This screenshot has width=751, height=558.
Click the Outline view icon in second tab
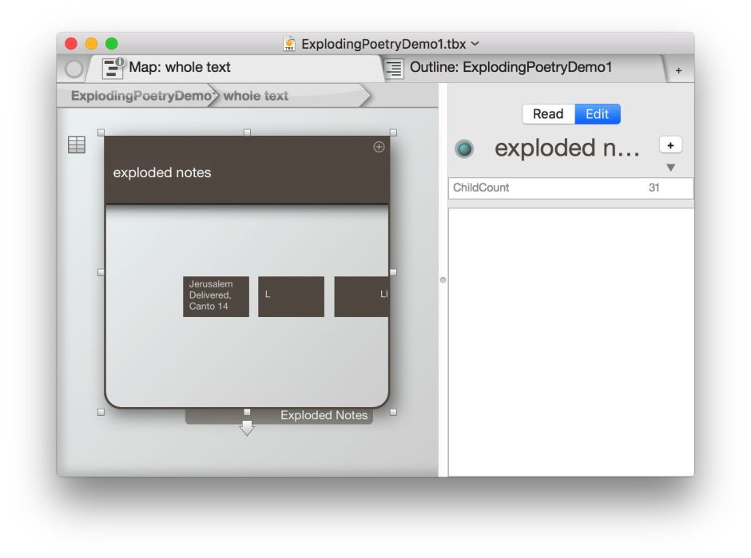point(395,69)
